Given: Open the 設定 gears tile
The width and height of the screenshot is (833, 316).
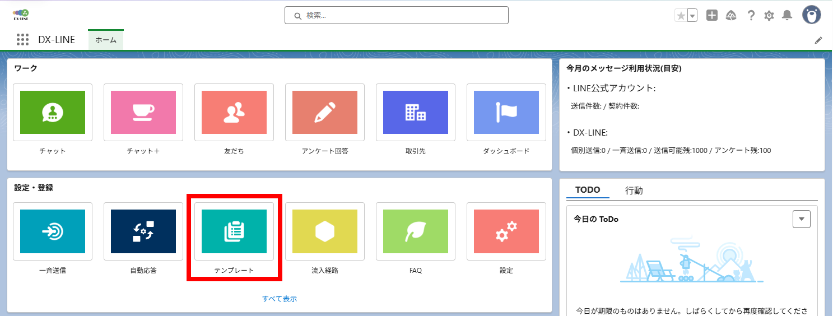Looking at the screenshot, I should tap(506, 231).
